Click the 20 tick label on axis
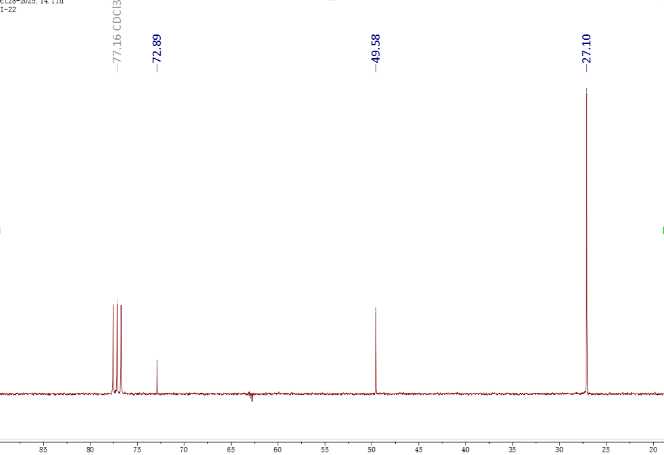664x455 pixels. coord(653,449)
